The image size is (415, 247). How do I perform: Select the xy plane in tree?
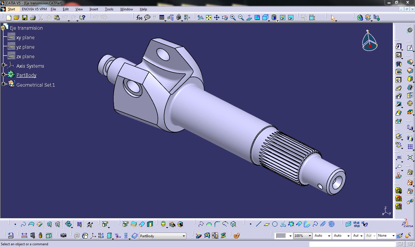tap(25, 37)
